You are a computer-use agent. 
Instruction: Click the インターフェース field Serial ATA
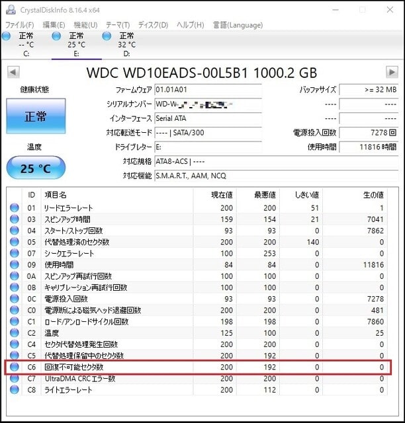pos(208,118)
